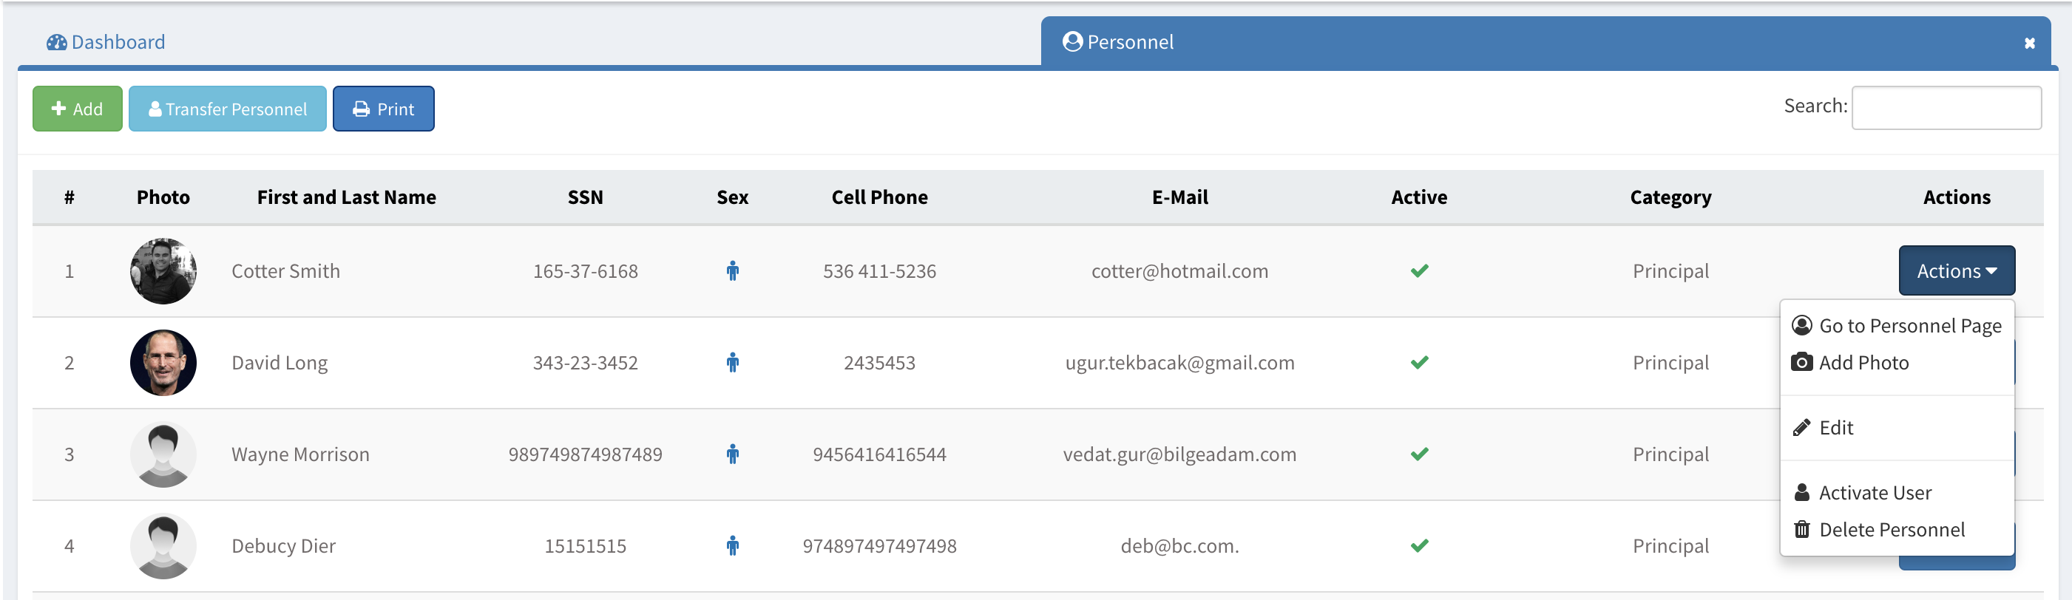Click David Long's profile photo
The height and width of the screenshot is (600, 2072).
(163, 363)
